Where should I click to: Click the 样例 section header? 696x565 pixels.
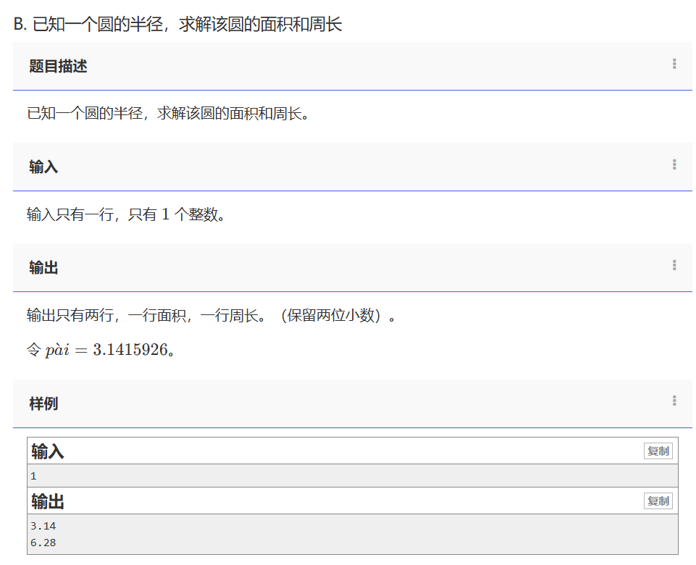pyautogui.click(x=43, y=403)
